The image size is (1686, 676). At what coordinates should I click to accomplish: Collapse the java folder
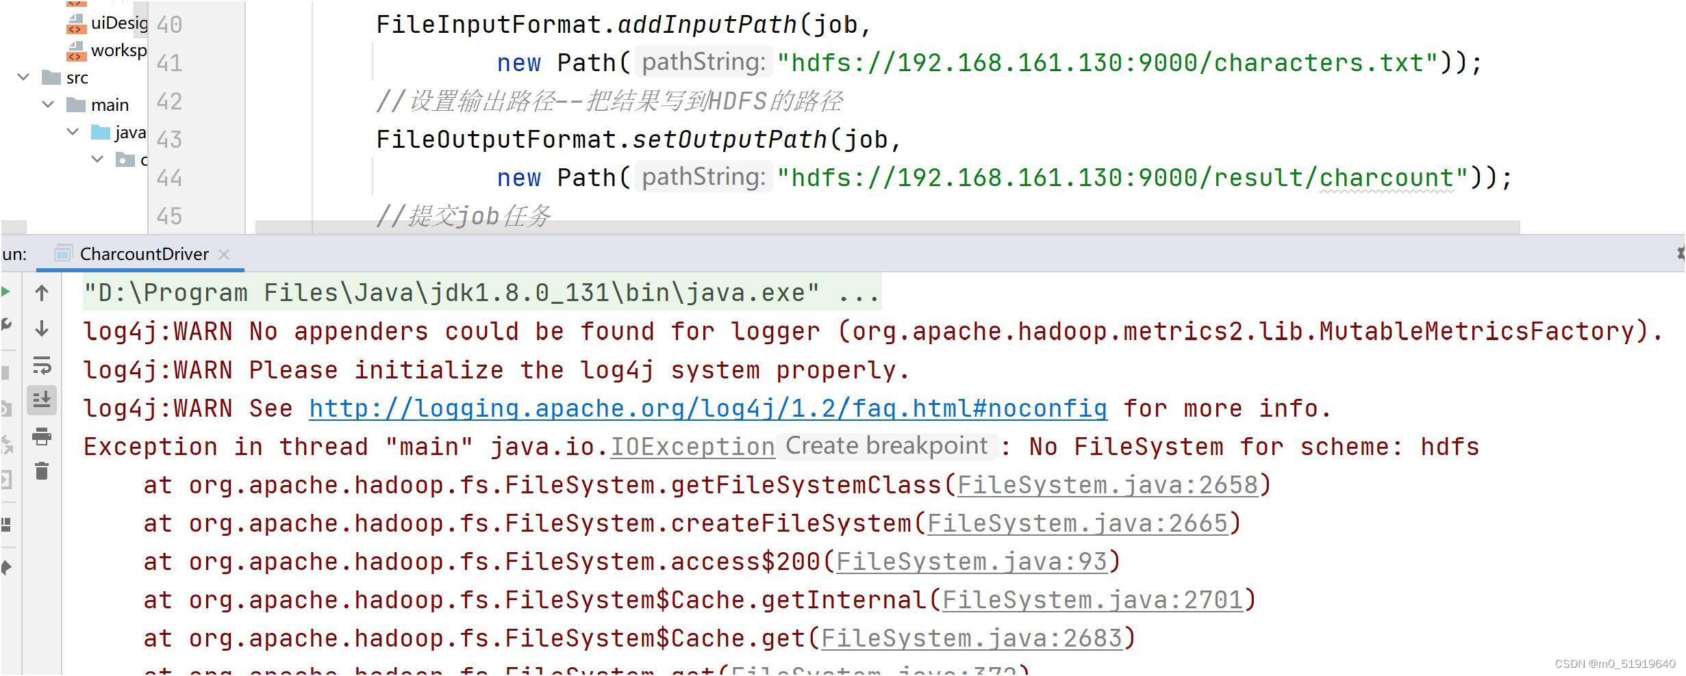(73, 131)
